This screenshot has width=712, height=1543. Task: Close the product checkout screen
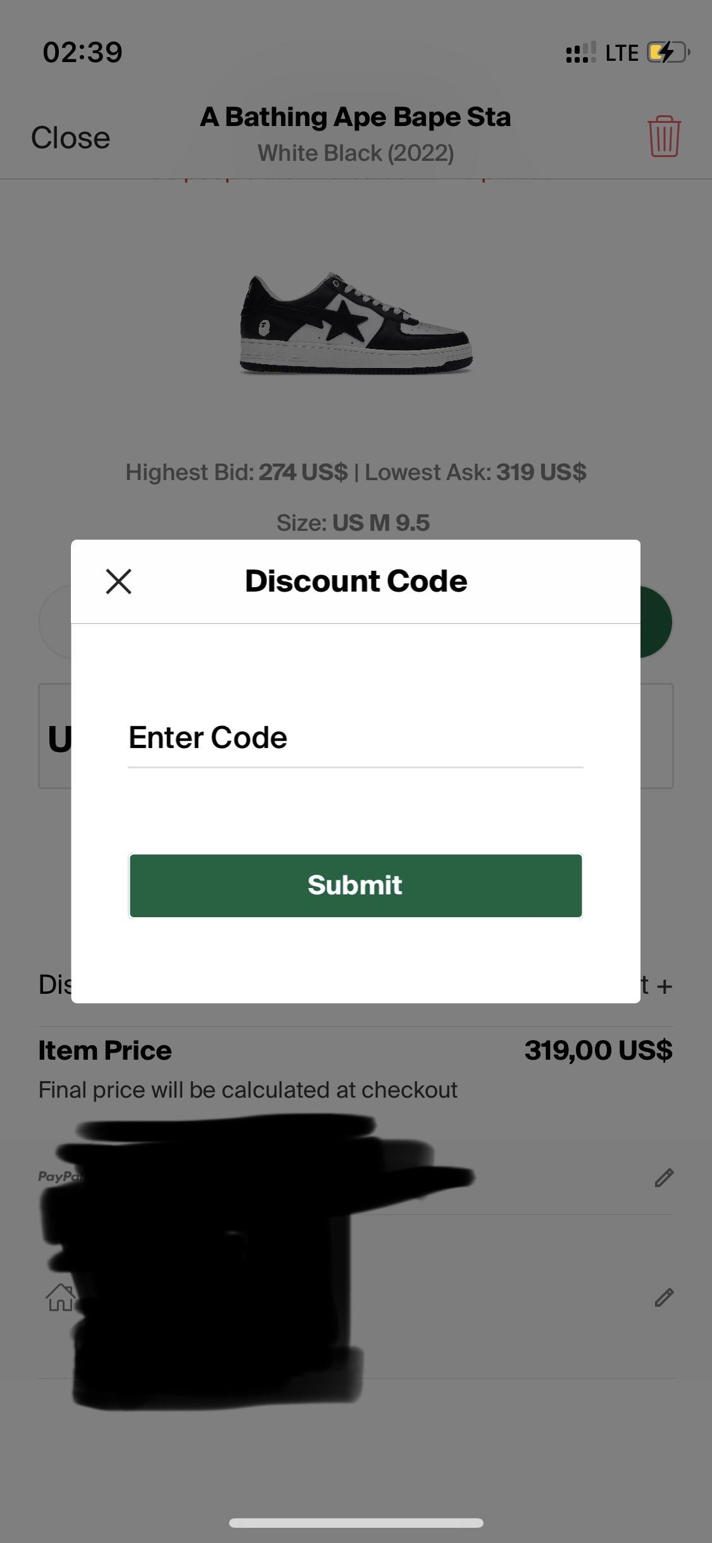(70, 136)
